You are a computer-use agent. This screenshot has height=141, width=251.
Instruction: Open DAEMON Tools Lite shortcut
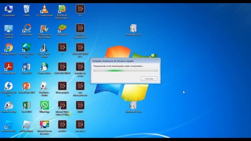[x=9, y=89]
